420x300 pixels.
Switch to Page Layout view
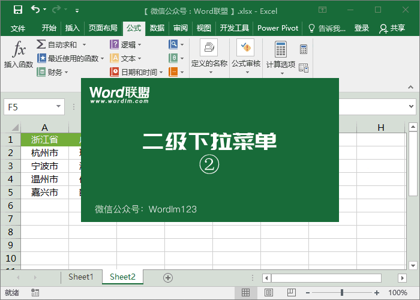(269, 293)
